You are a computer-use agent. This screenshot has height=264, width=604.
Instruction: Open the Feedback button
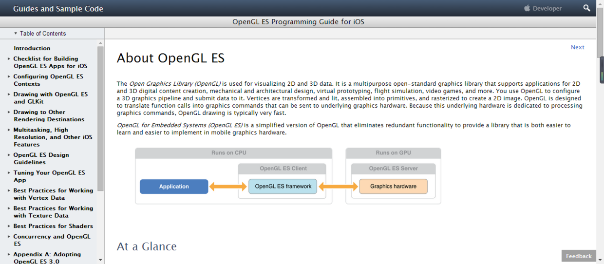[x=579, y=256]
